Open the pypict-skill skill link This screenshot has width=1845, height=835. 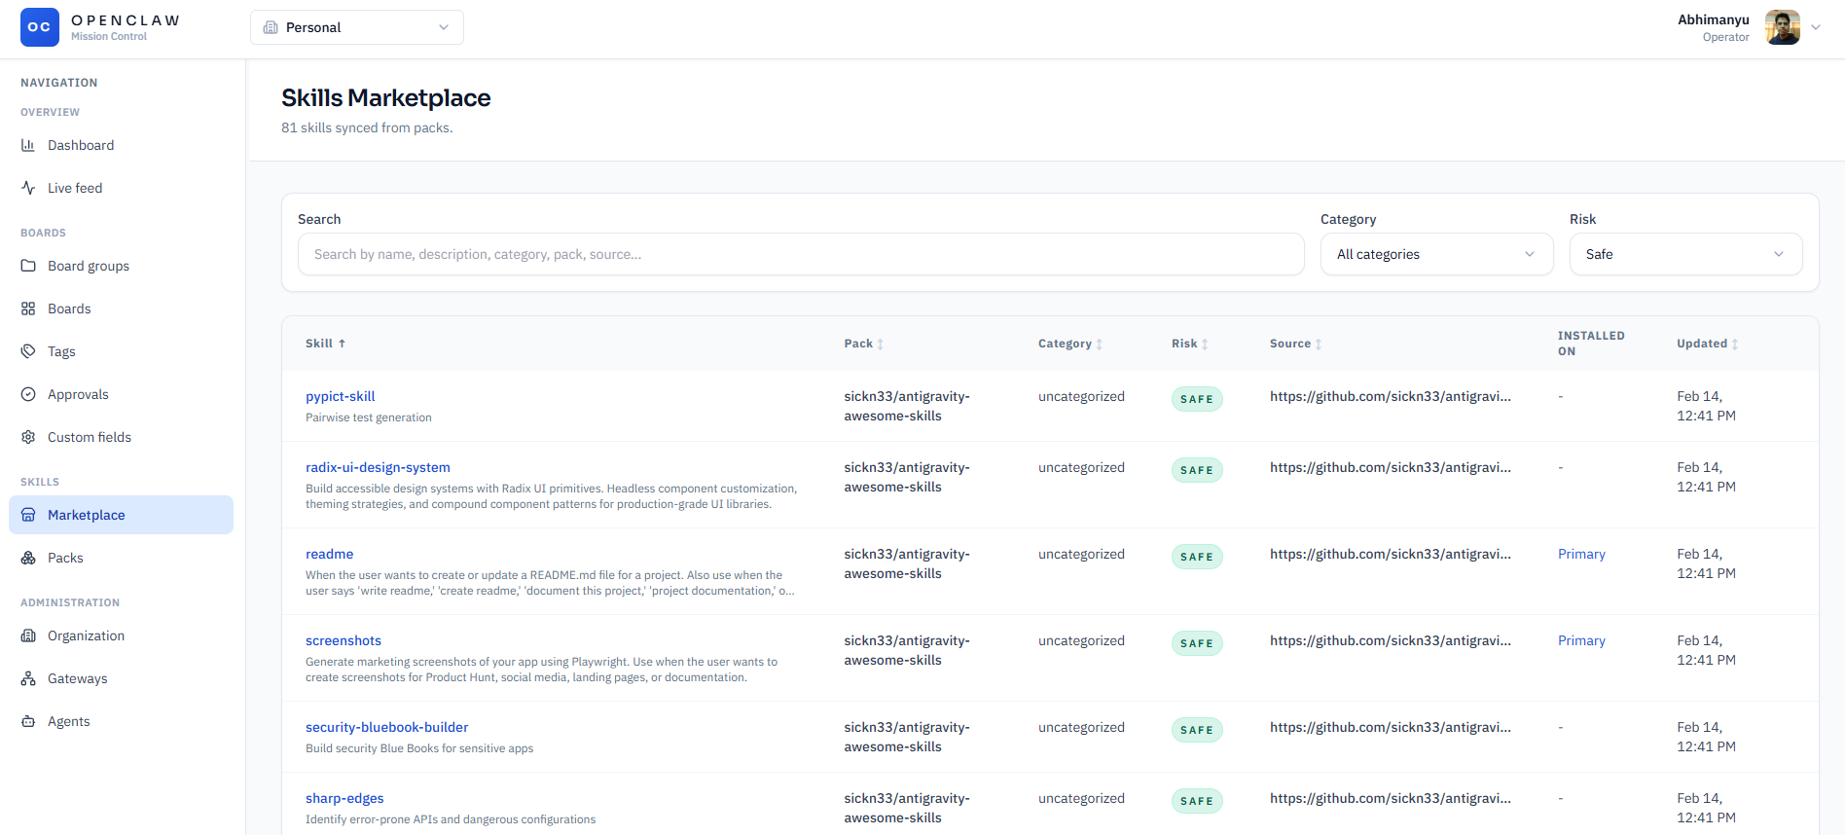coord(340,396)
